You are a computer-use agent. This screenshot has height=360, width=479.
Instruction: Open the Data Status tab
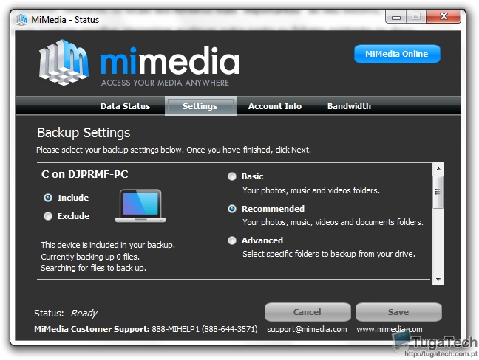125,106
